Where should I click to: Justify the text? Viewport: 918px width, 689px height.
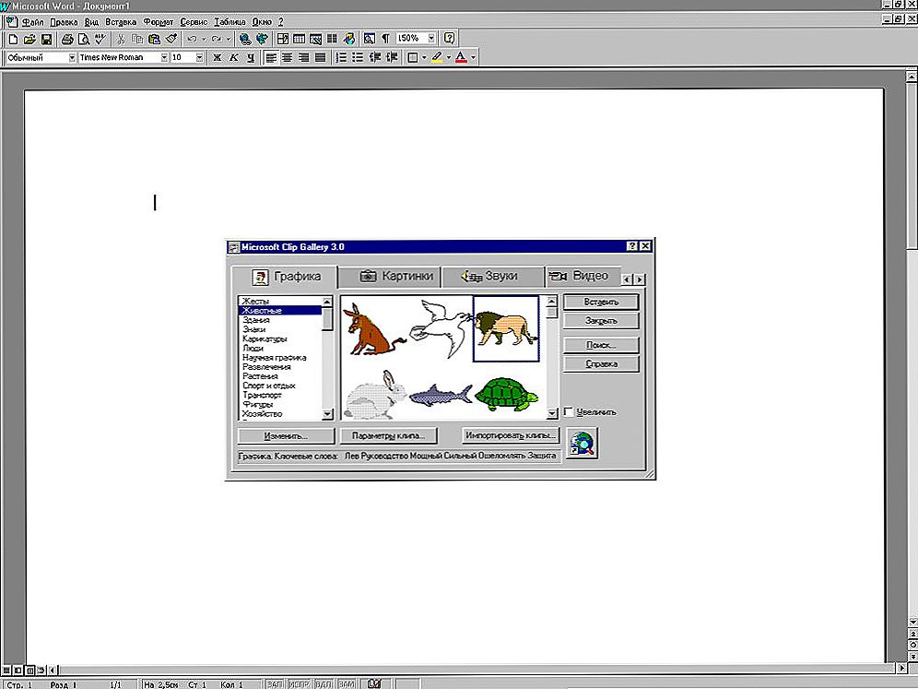point(320,57)
